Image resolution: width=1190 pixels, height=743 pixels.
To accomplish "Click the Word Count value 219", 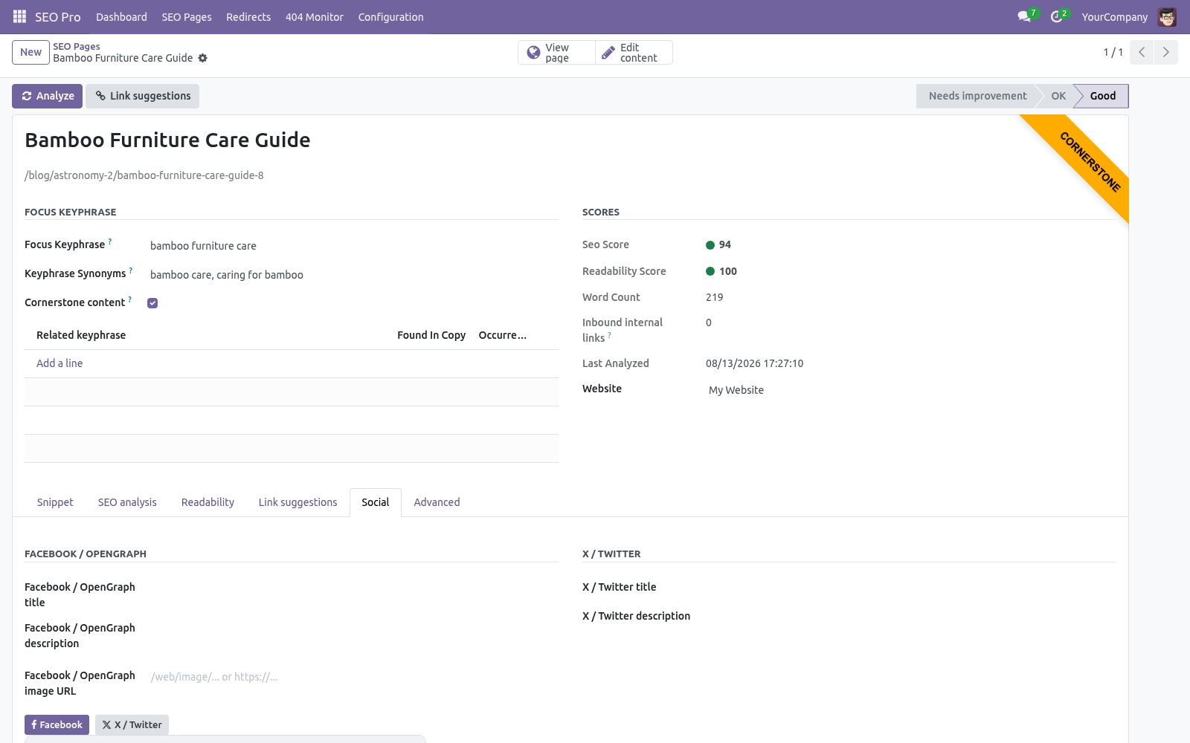I will click(714, 297).
